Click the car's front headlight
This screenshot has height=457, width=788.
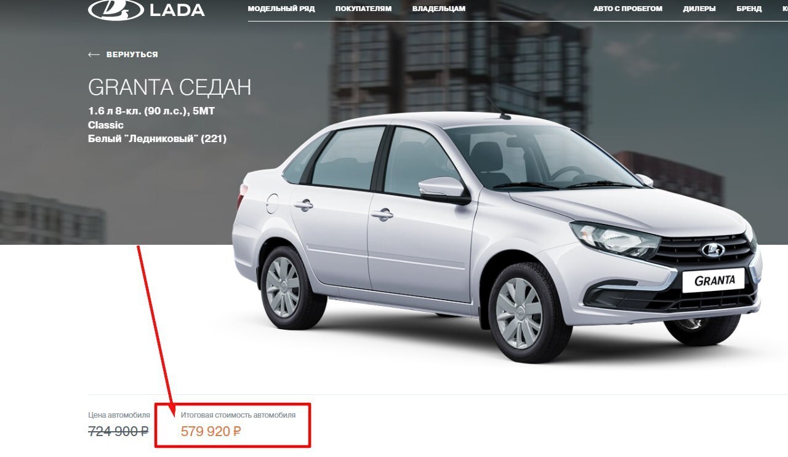pyautogui.click(x=614, y=239)
